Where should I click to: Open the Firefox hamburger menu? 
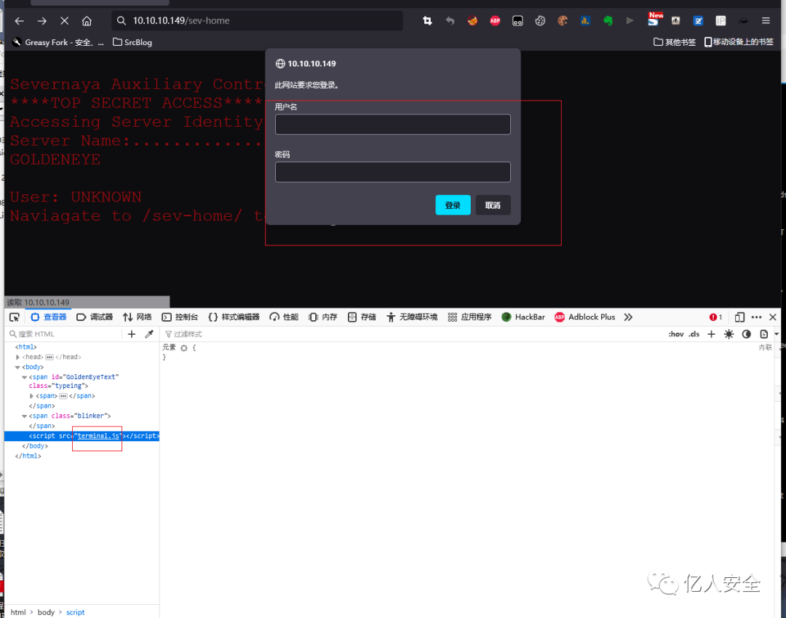pos(766,20)
